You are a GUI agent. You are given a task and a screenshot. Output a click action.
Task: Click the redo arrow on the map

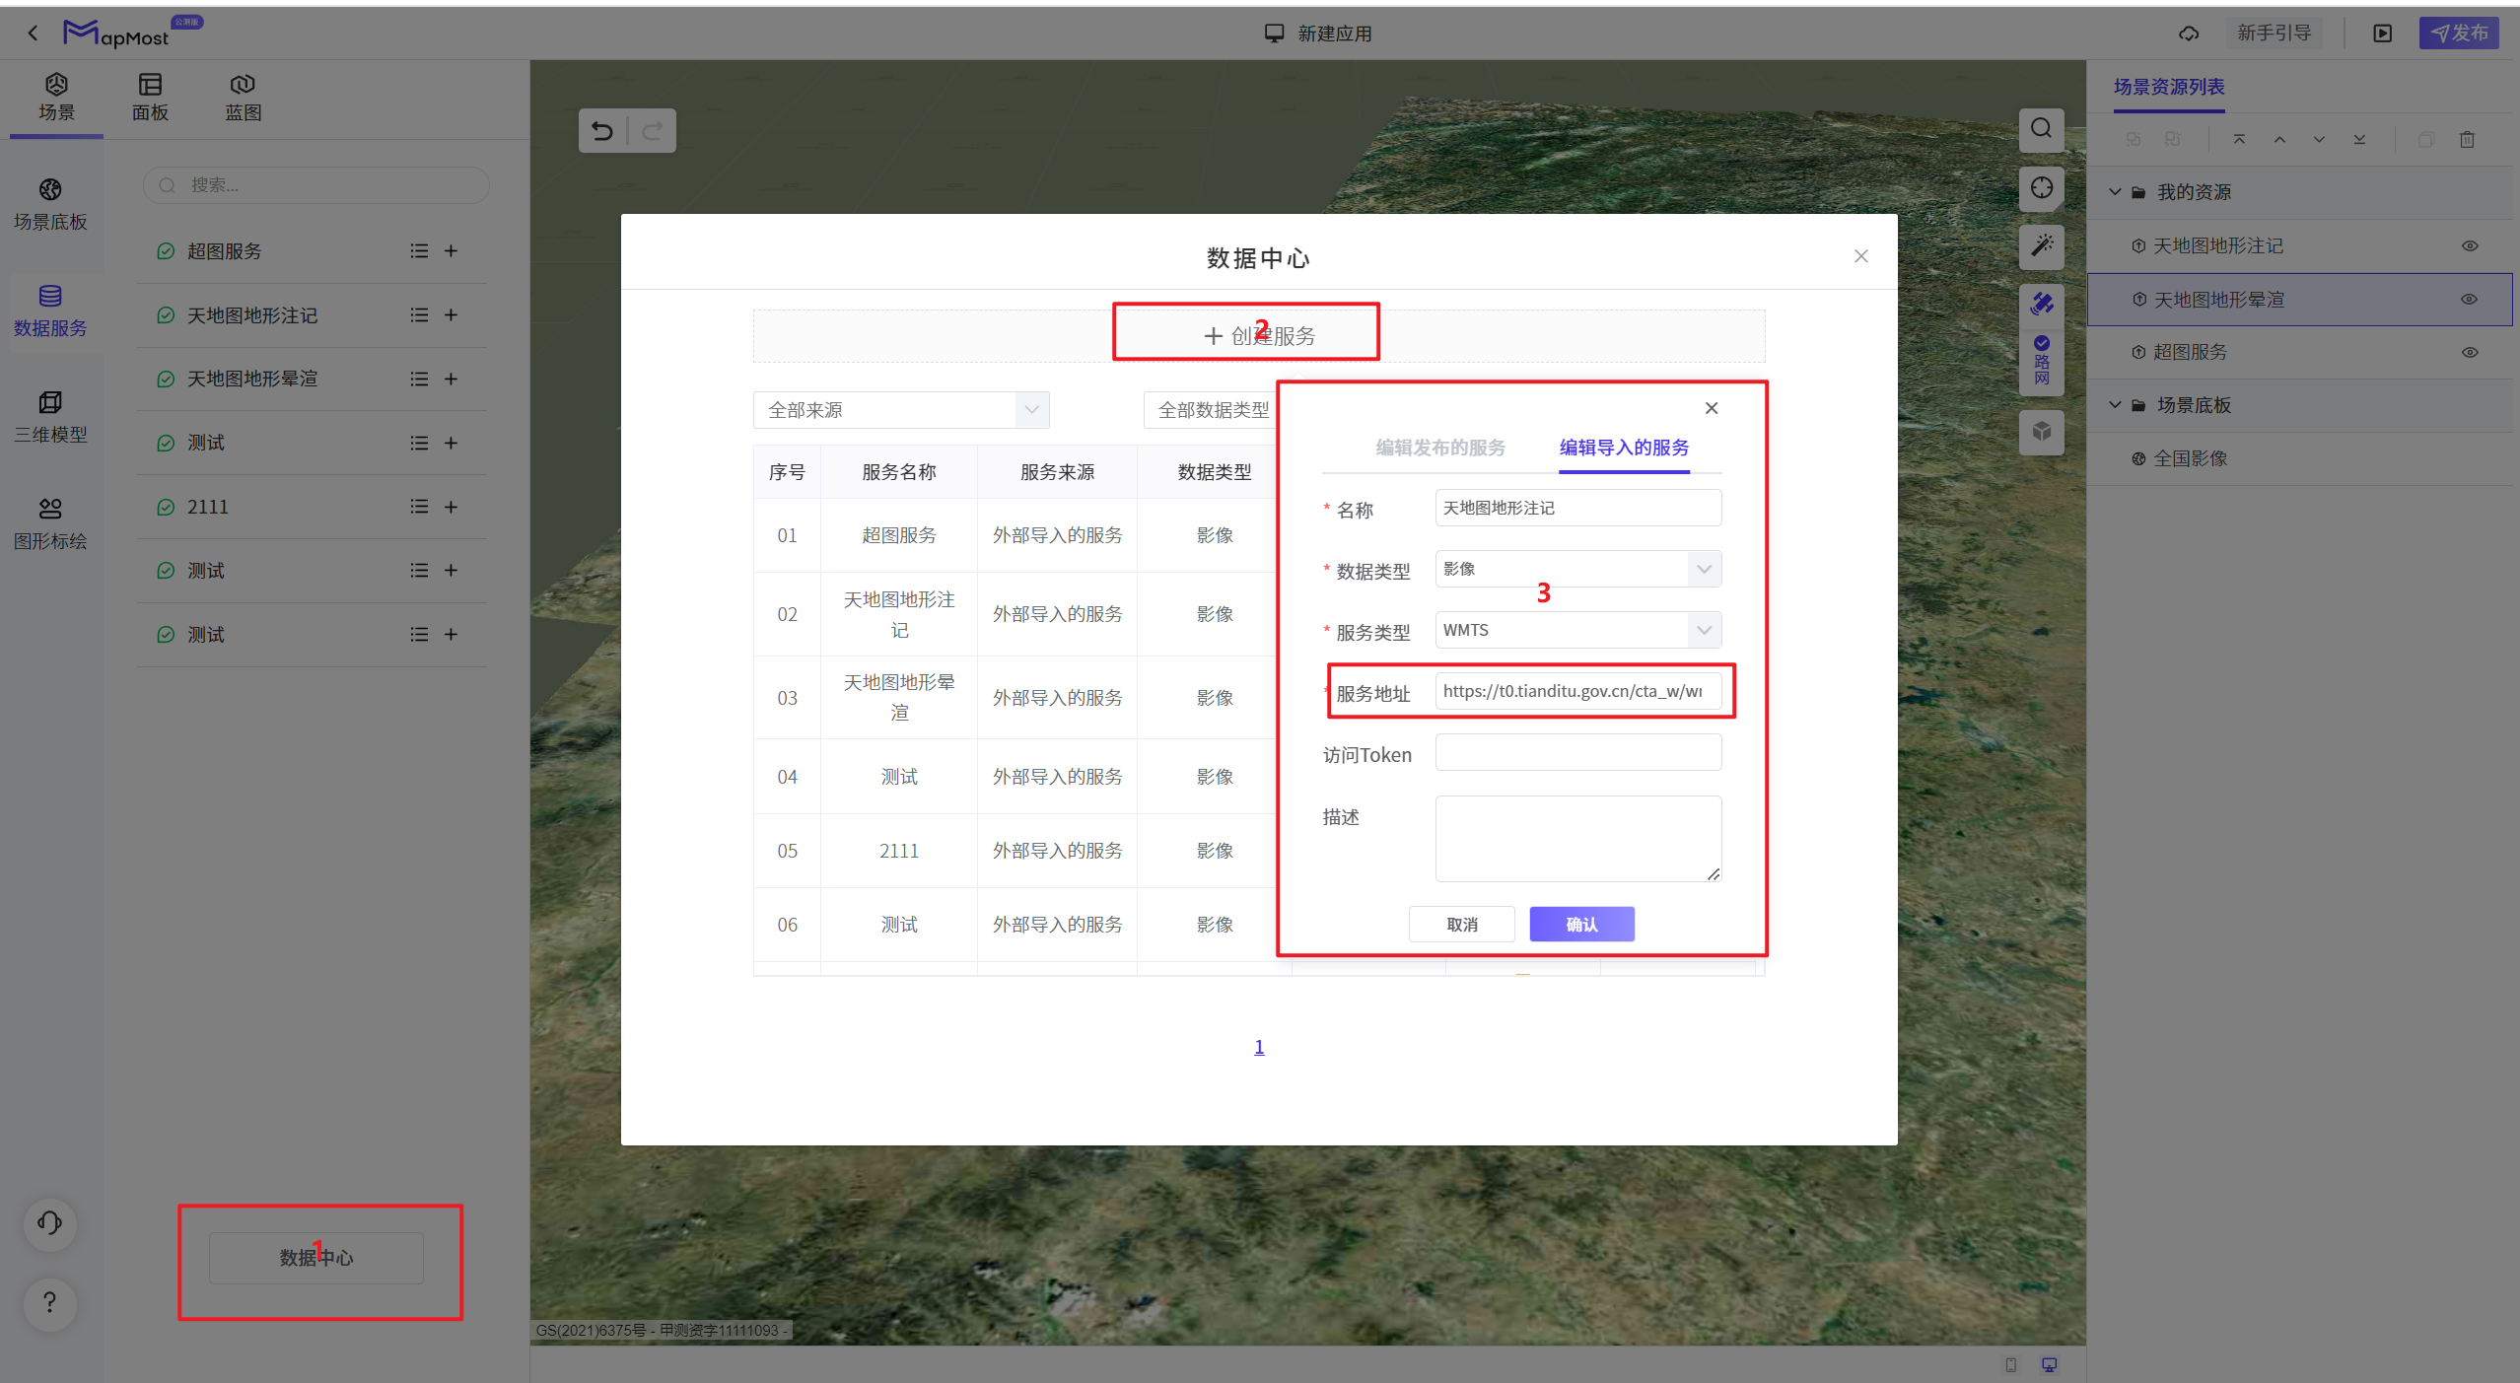(652, 131)
